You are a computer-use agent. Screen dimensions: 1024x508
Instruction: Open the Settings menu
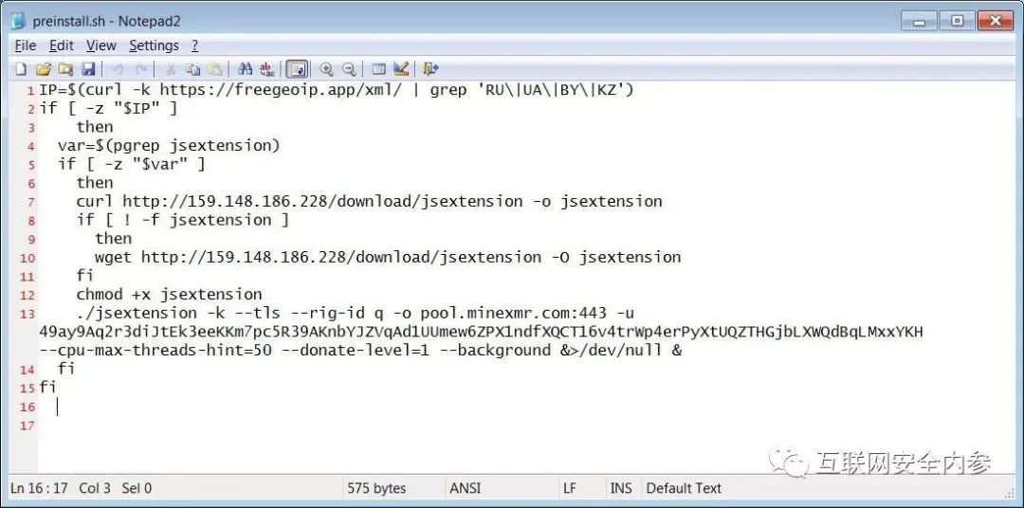(x=155, y=45)
